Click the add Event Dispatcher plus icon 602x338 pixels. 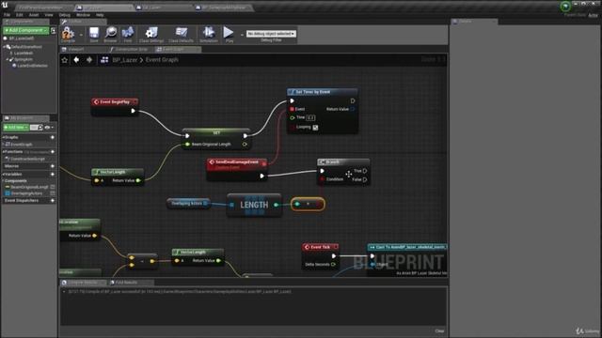click(x=53, y=200)
